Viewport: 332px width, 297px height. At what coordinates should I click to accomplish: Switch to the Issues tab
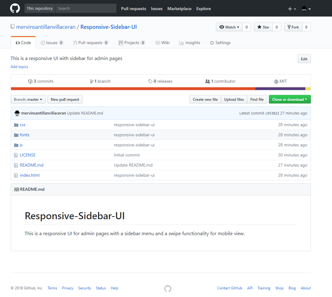pyautogui.click(x=51, y=43)
